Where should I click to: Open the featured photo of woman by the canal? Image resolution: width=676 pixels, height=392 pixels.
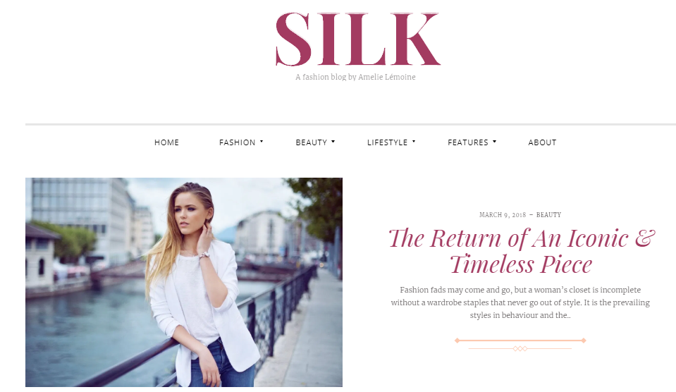[x=184, y=282]
